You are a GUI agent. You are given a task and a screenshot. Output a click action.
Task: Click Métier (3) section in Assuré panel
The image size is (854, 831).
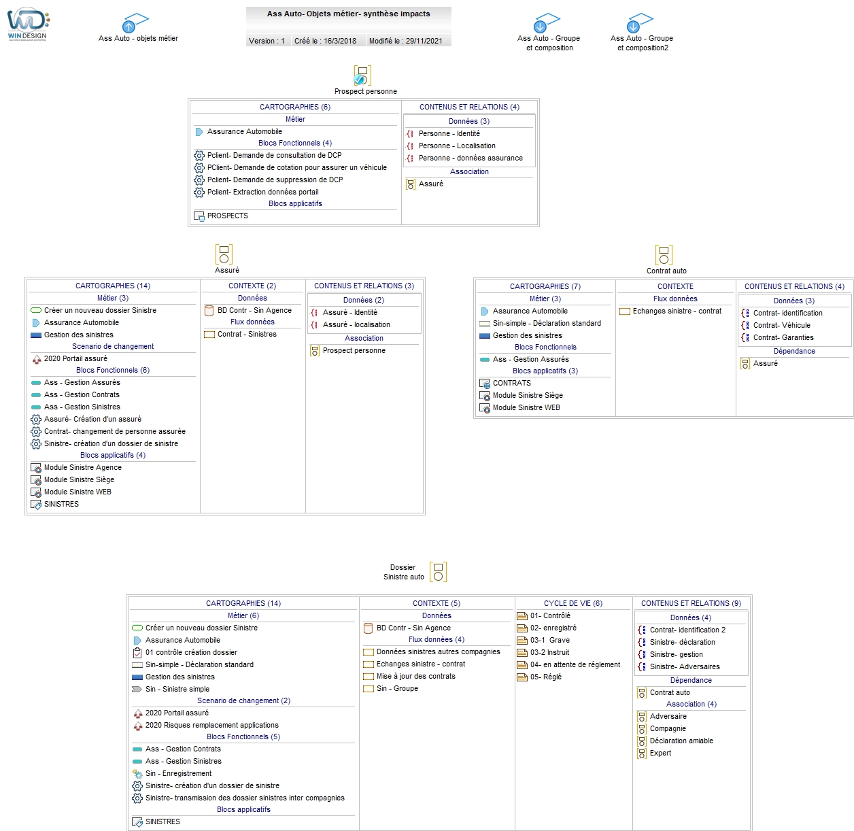coord(113,299)
